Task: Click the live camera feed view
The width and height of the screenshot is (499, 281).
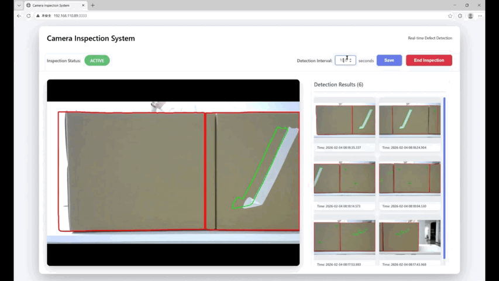Action: [x=173, y=173]
